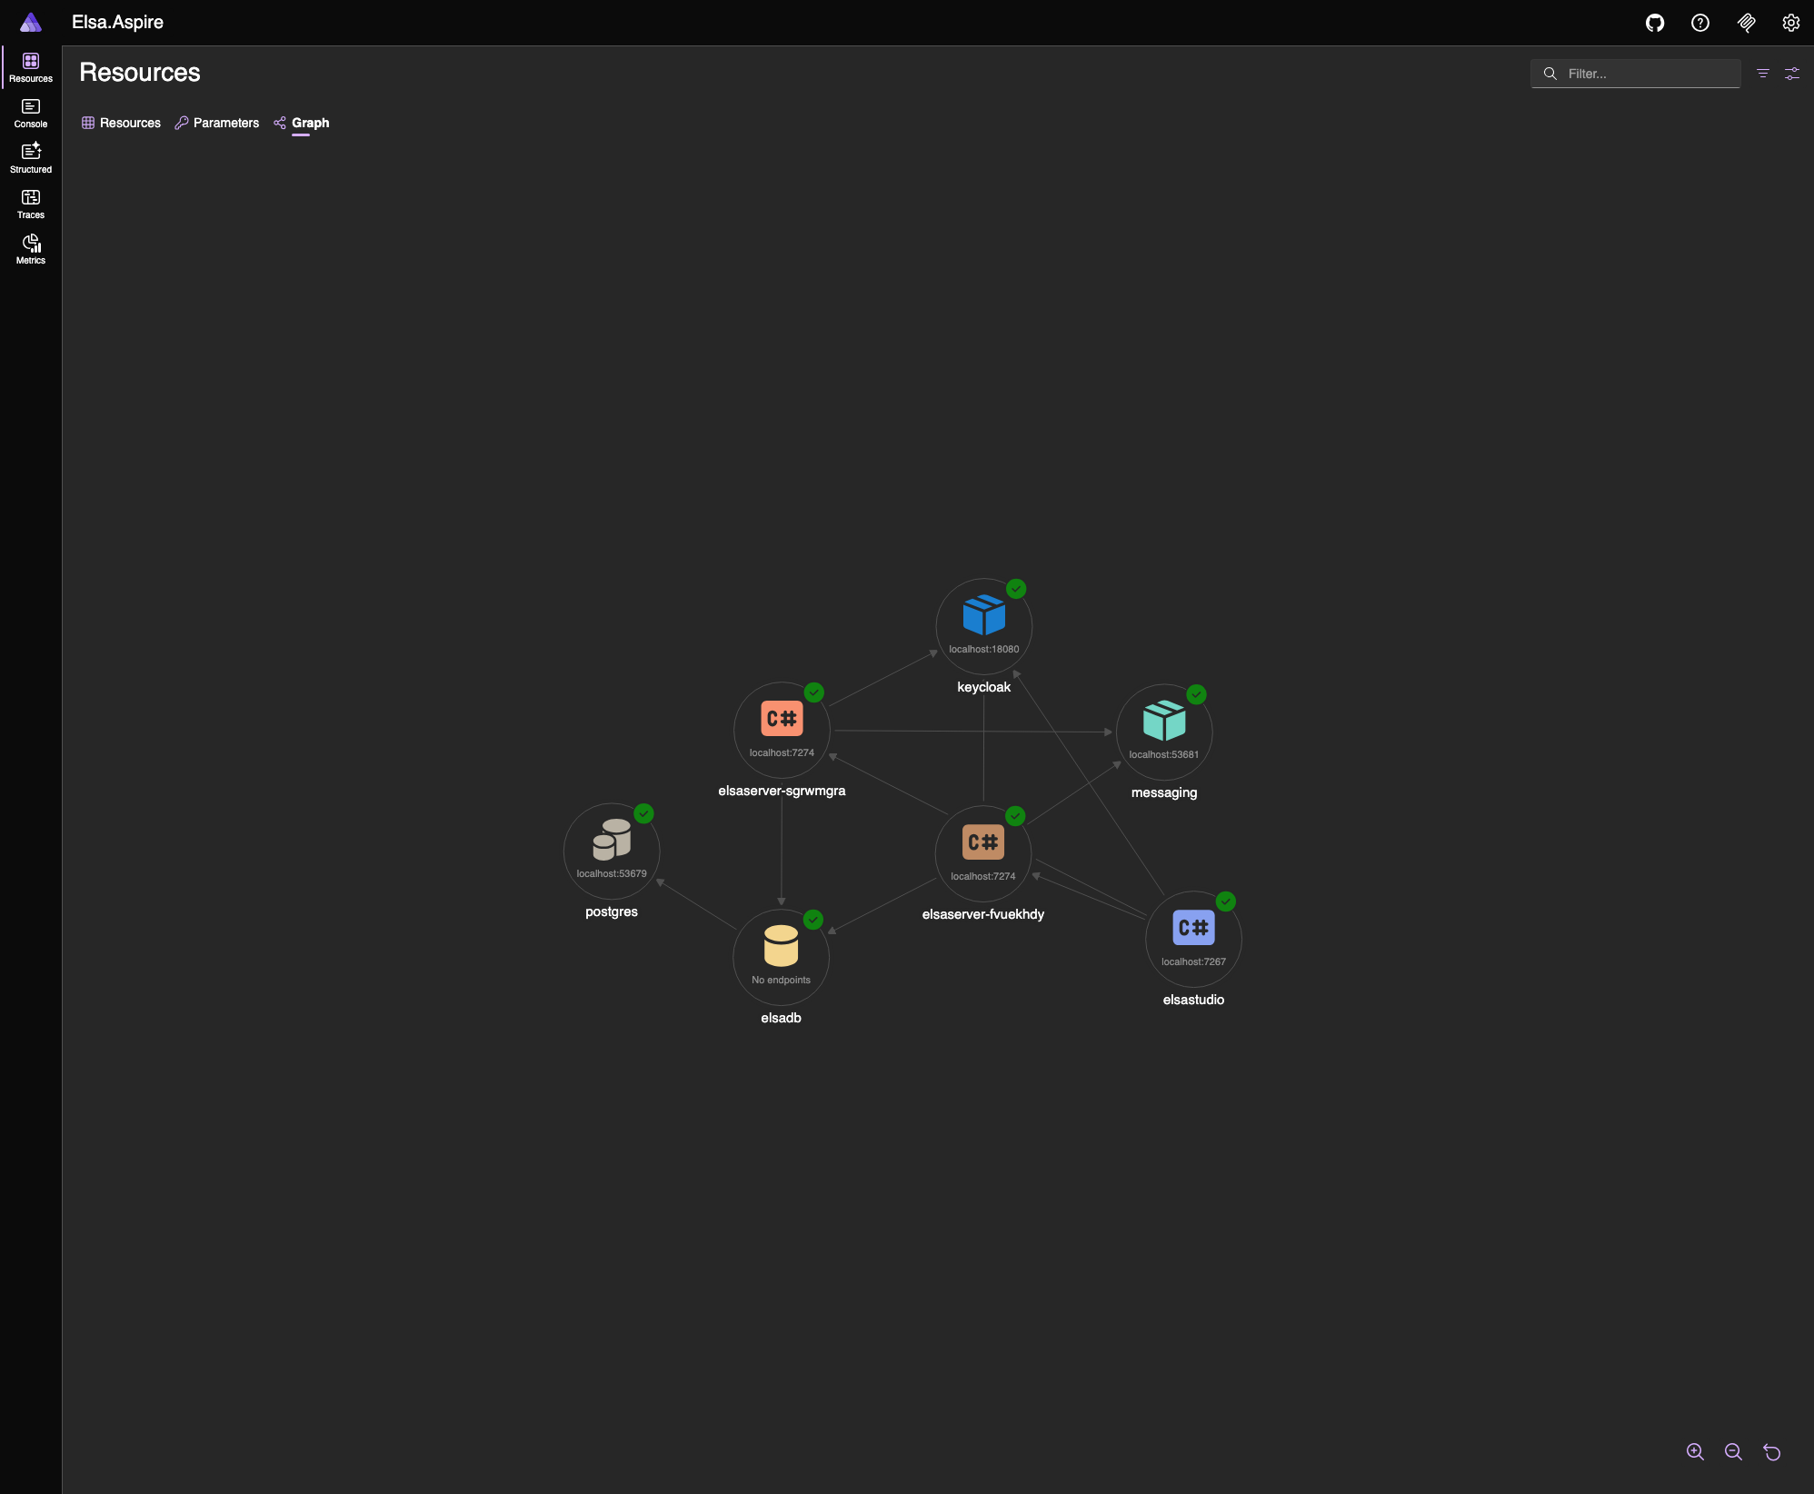Screen dimensions: 1814x1494
Task: Select the elsadb database node icon
Action: [781, 946]
